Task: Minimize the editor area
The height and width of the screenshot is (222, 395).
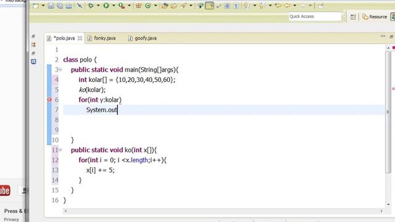Action: pos(383,36)
